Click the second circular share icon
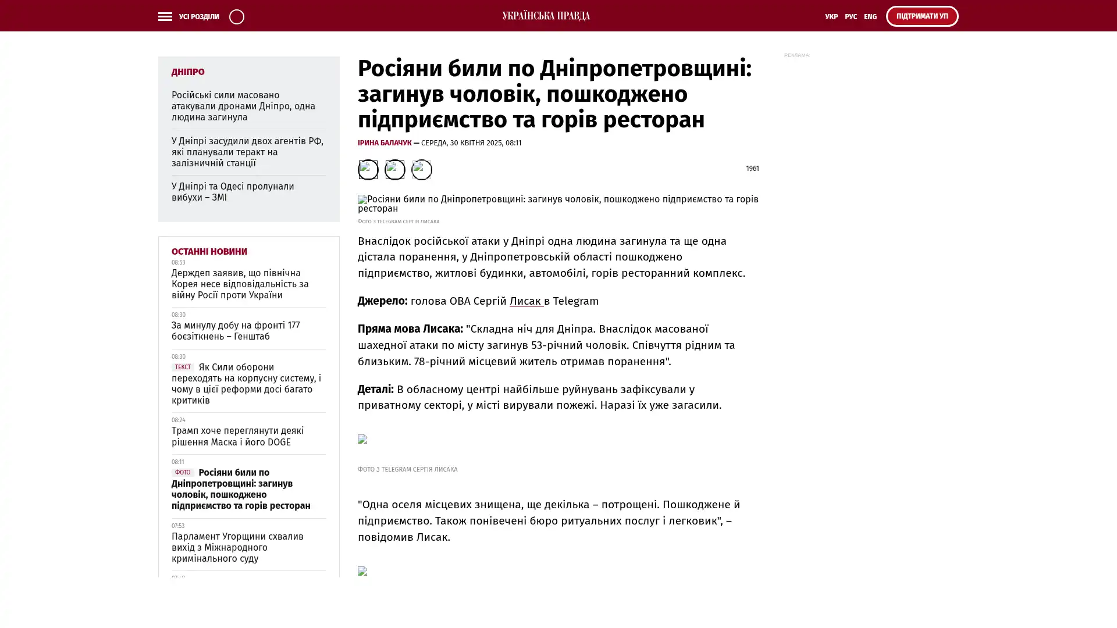Image resolution: width=1117 pixels, height=628 pixels. (x=394, y=169)
